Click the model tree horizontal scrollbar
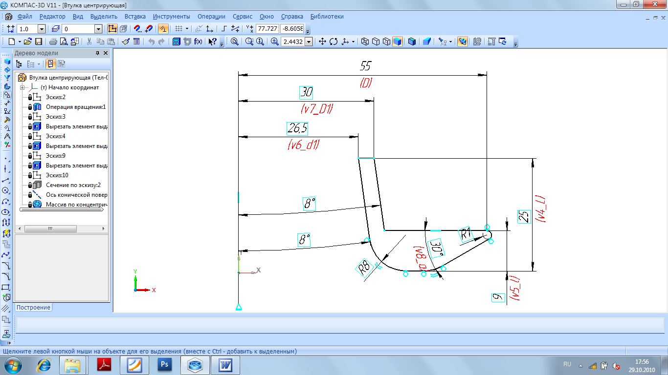This screenshot has height=375, width=668. click(61, 229)
